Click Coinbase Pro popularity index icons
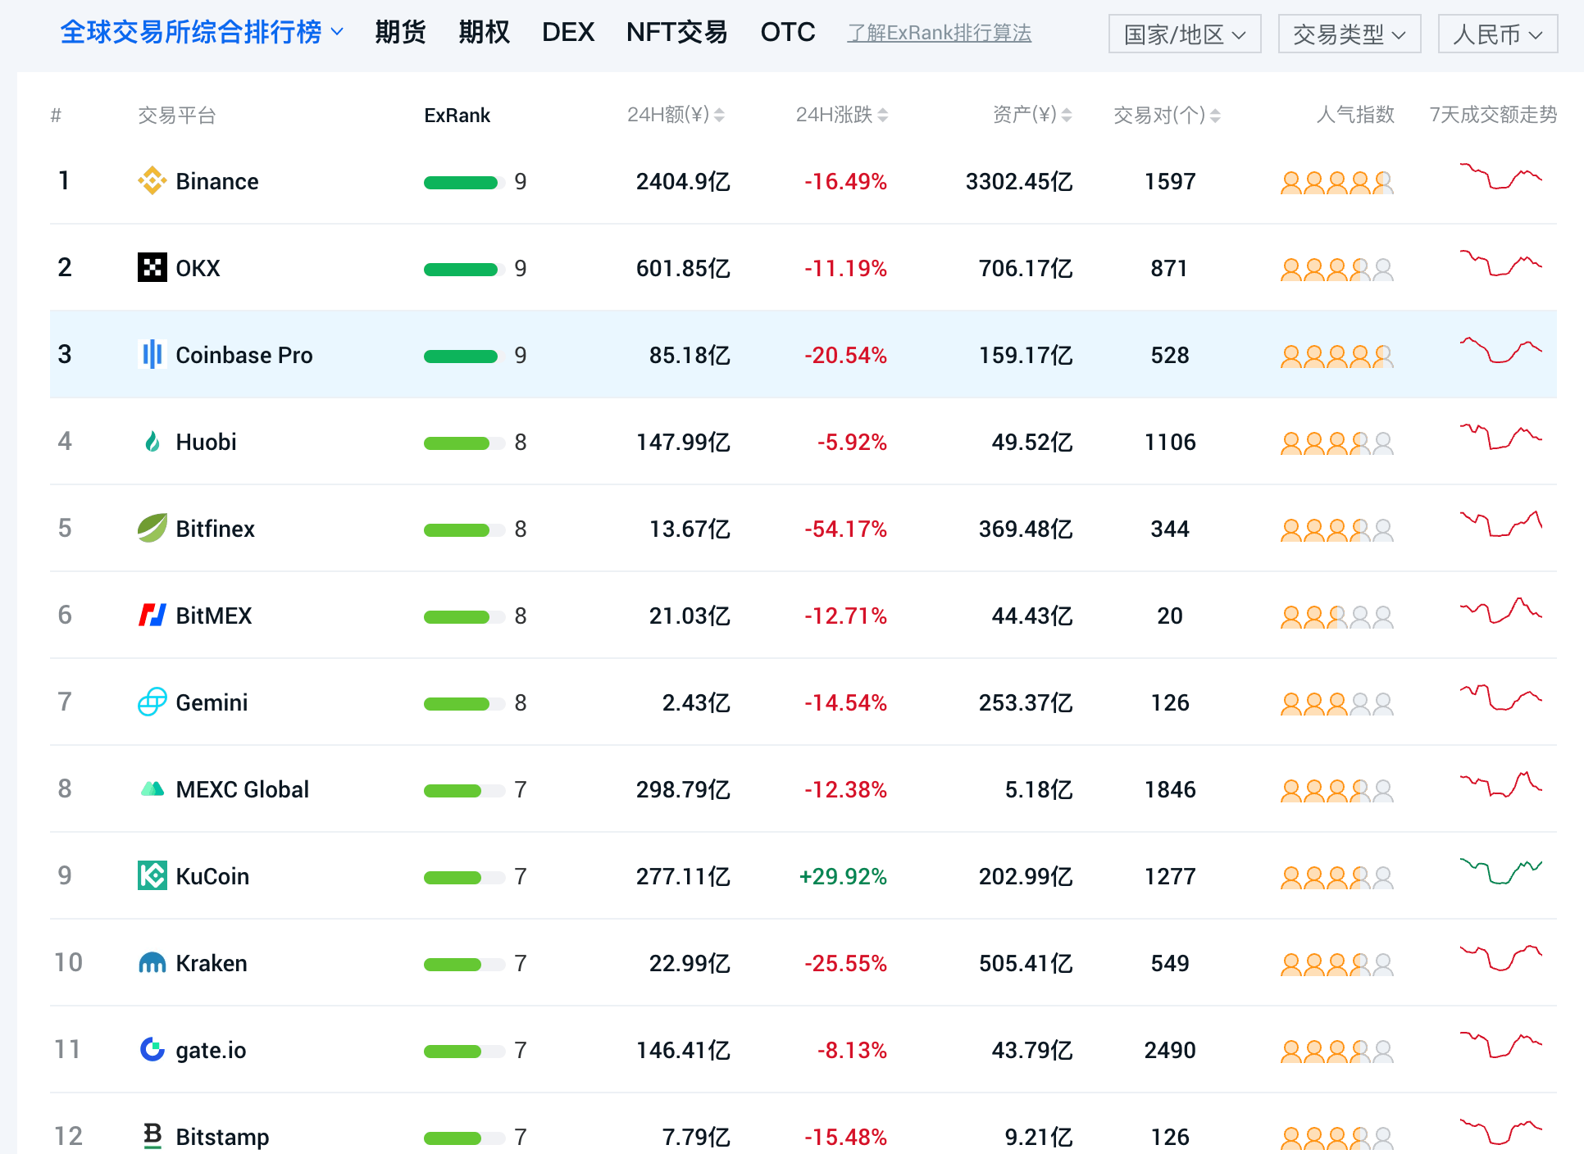The image size is (1584, 1154). tap(1337, 356)
